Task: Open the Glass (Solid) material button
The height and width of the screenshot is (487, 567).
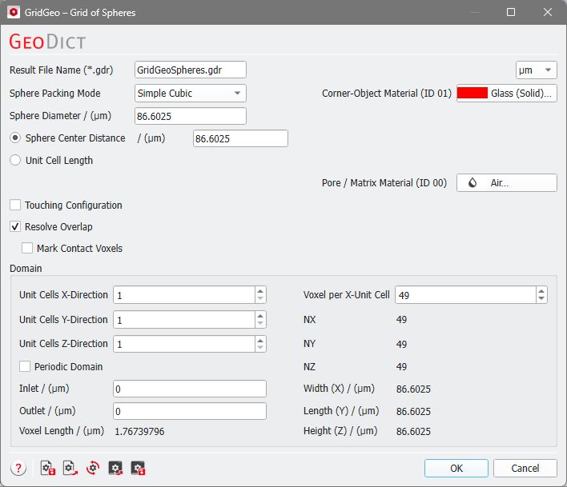Action: tap(507, 93)
